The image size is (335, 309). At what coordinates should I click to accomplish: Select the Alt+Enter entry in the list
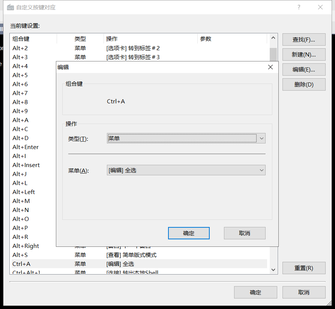click(x=26, y=147)
